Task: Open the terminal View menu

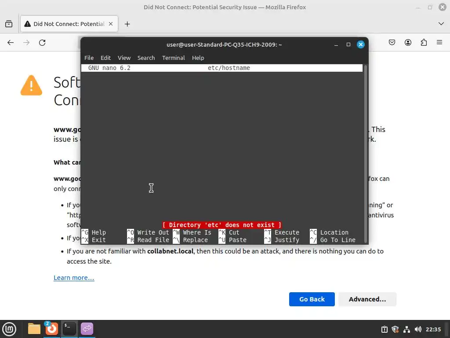Action: click(x=124, y=58)
